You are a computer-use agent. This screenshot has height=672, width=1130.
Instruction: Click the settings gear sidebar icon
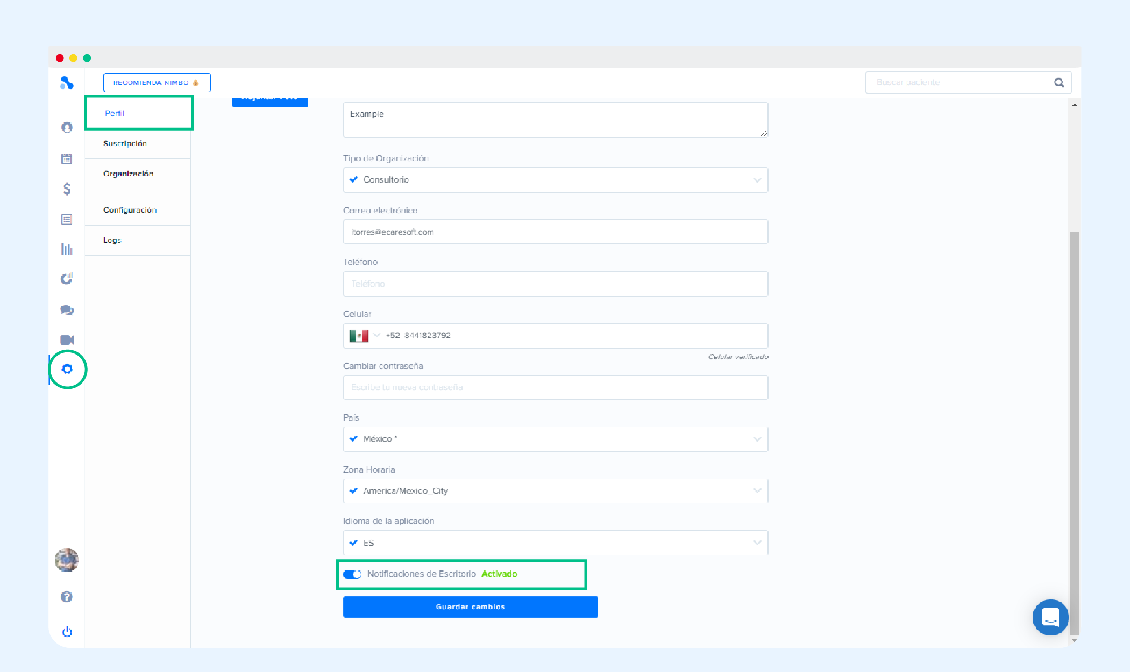coord(67,369)
